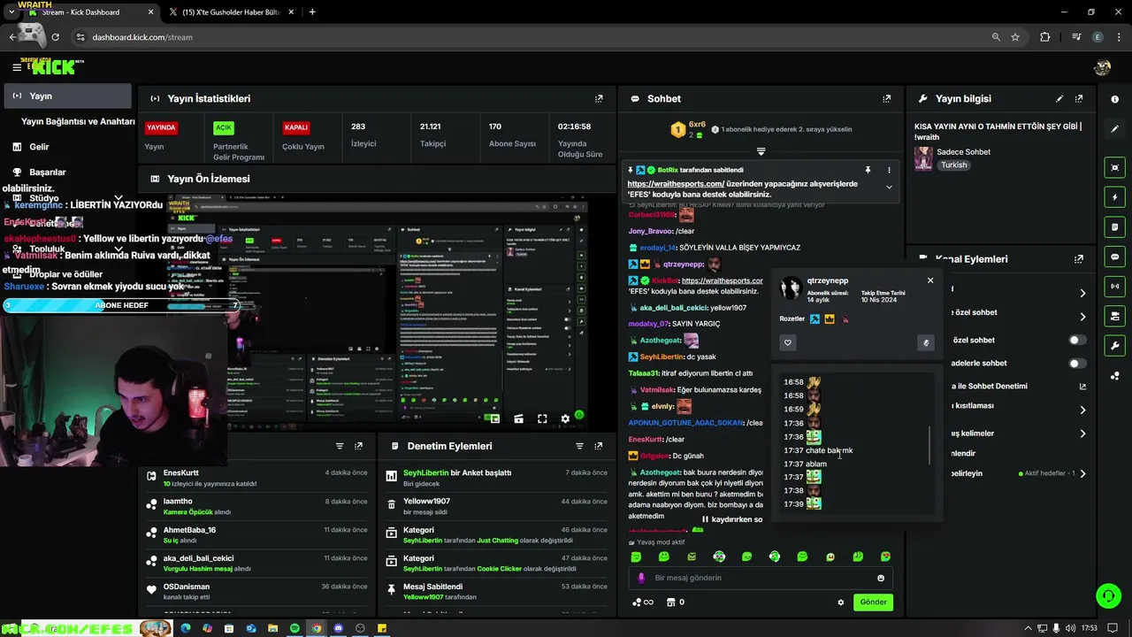The image size is (1132, 637).
Task: Filter the Denetim Eylemleri list
Action: (579, 446)
